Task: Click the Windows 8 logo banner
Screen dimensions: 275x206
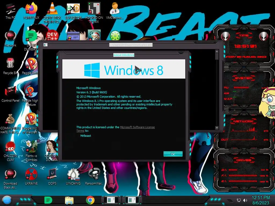Action: (x=124, y=69)
